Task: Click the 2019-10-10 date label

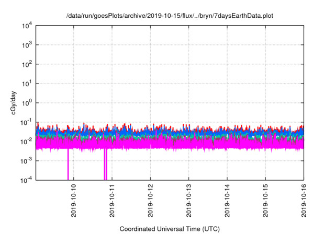Action: [x=74, y=201]
